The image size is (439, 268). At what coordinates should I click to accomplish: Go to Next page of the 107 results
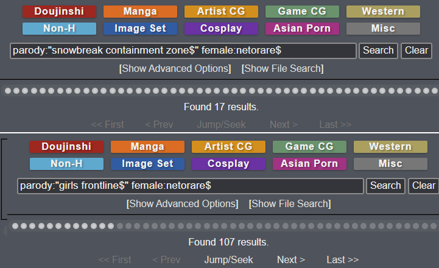click(x=291, y=260)
